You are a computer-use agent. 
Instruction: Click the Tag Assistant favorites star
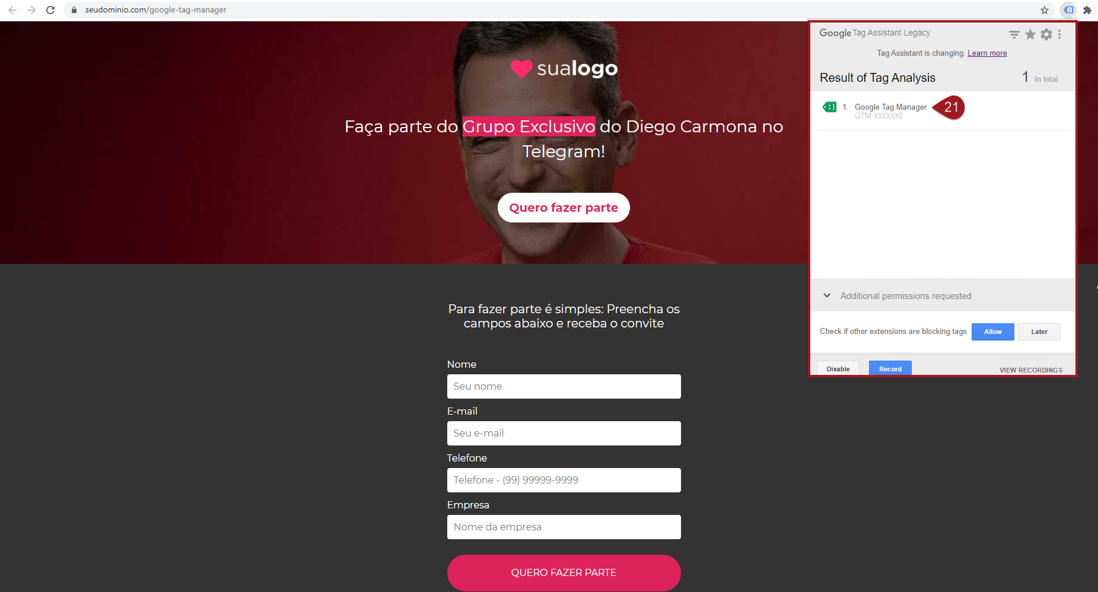pos(1030,34)
